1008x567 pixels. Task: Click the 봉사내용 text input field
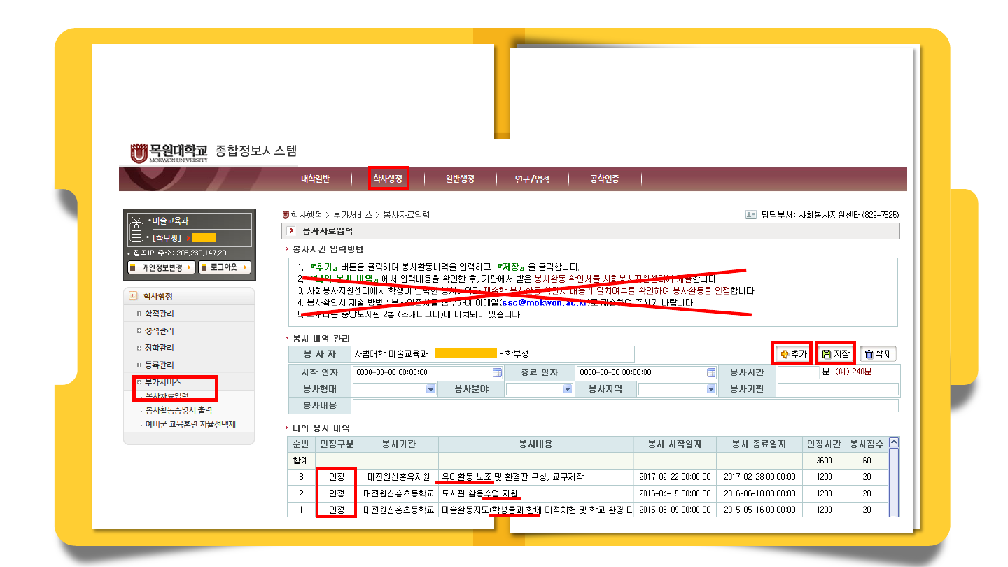(624, 406)
